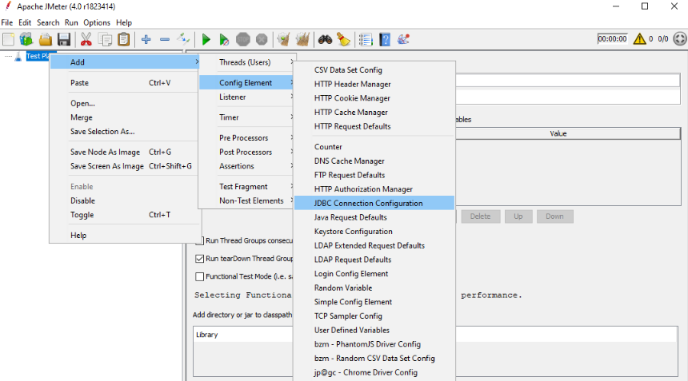
Task: Select CSV Data Set Config
Action: coord(374,70)
